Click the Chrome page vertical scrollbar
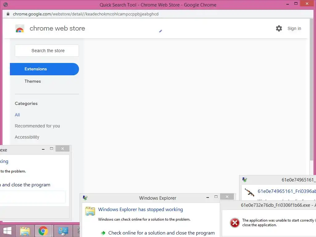 (312, 90)
